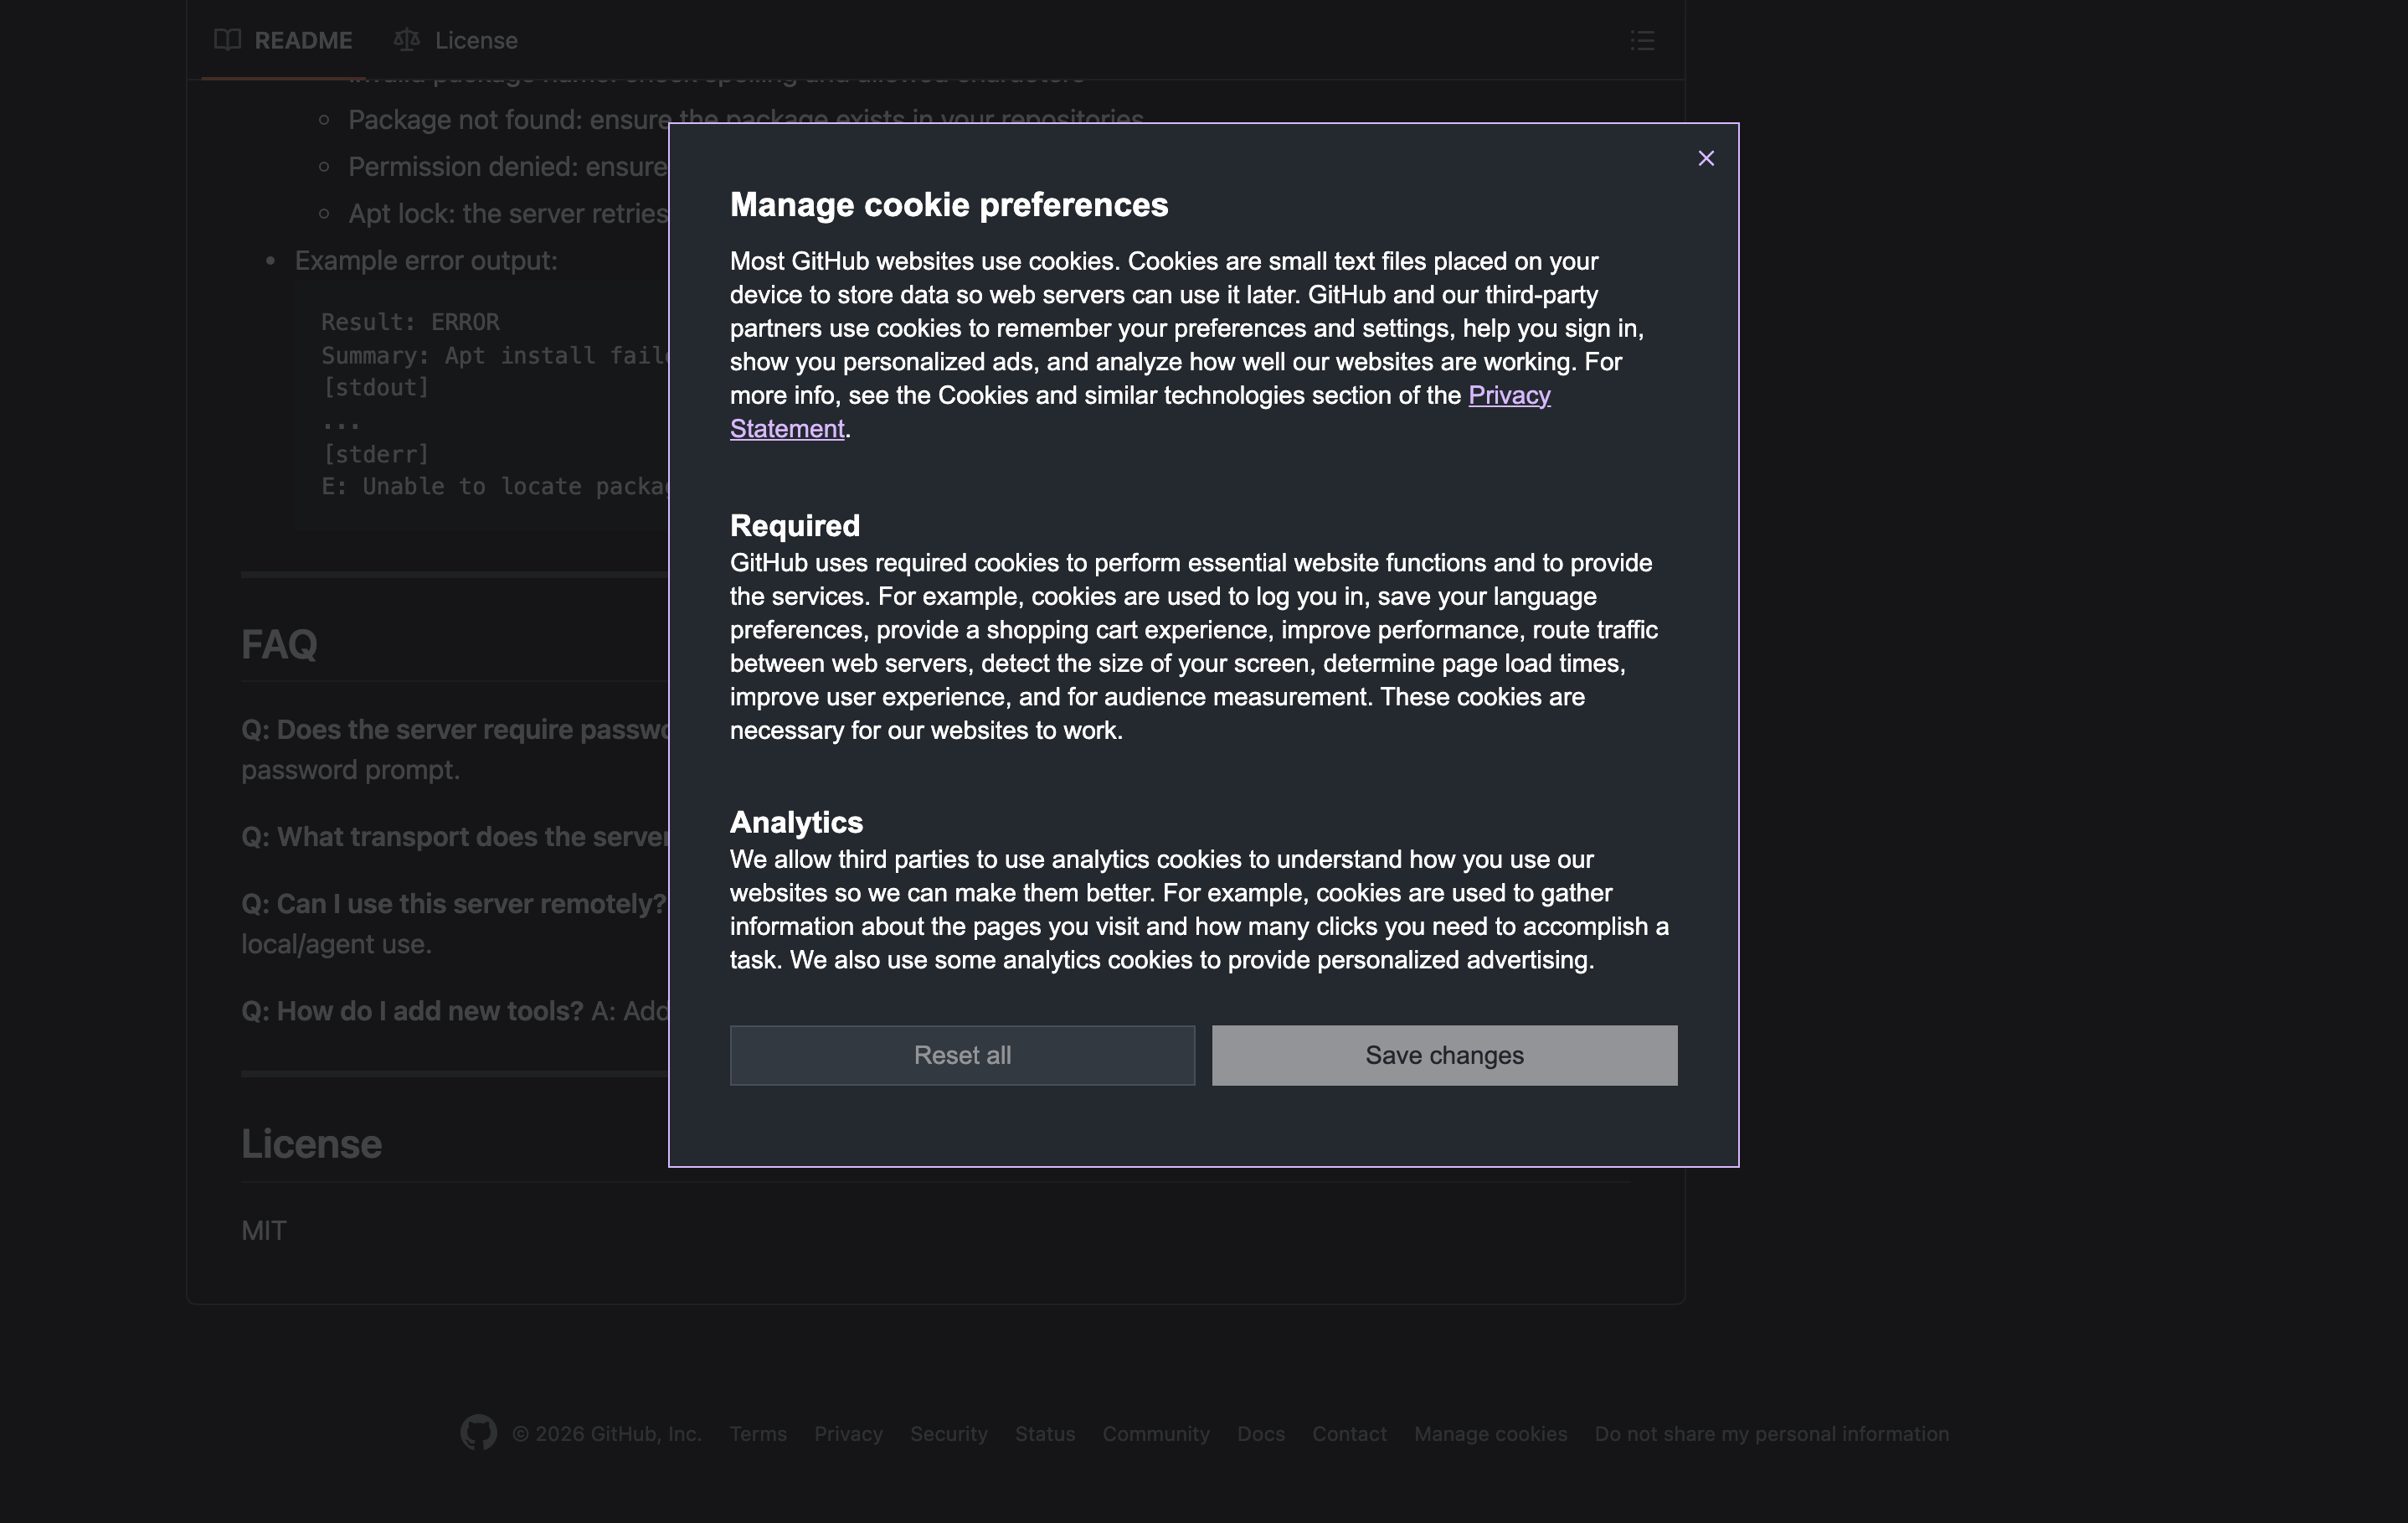Open the Docs footer link

(1260, 1434)
